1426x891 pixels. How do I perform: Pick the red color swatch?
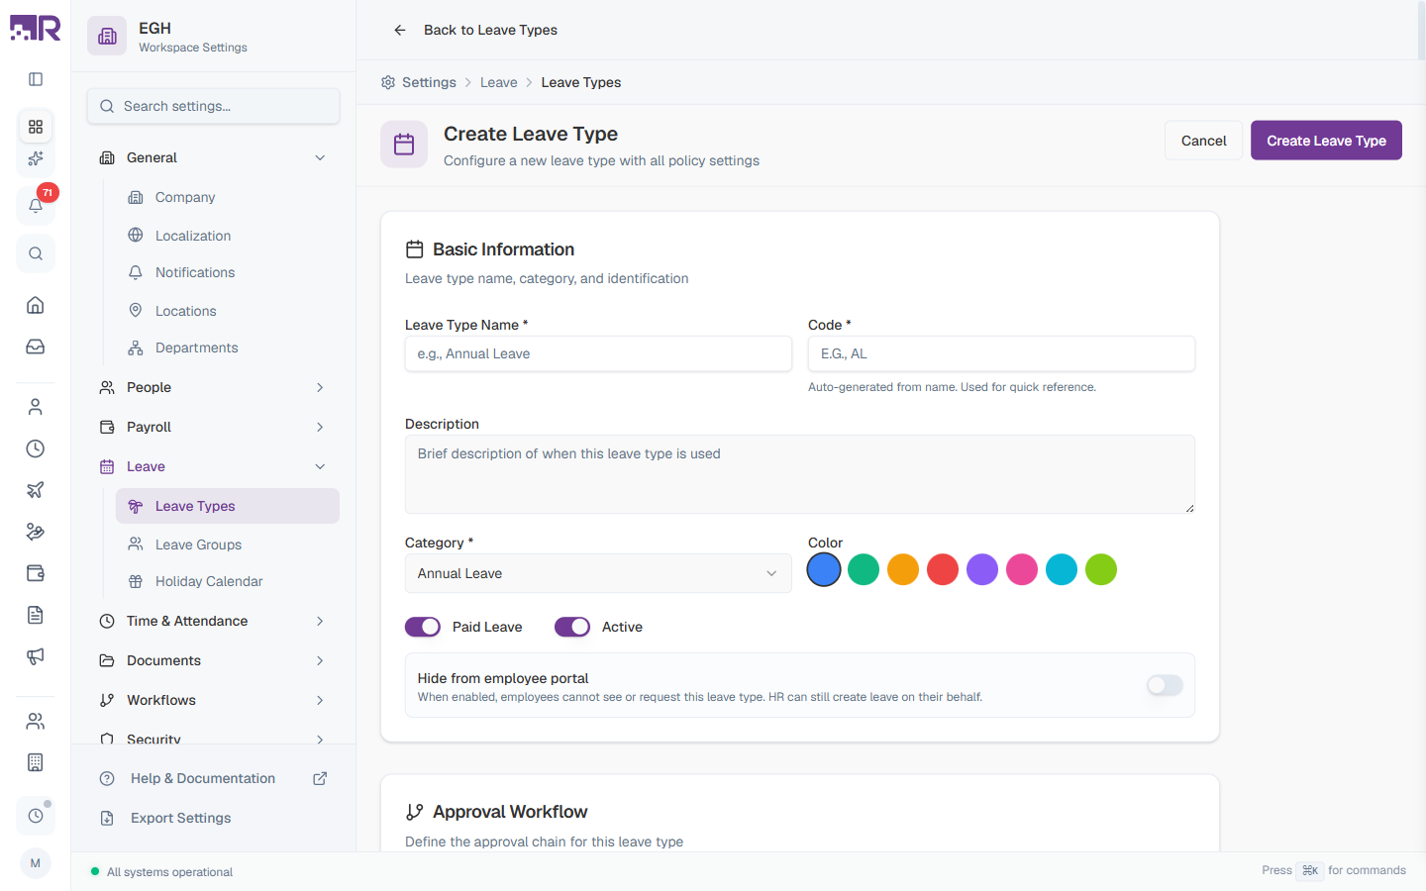point(943,569)
